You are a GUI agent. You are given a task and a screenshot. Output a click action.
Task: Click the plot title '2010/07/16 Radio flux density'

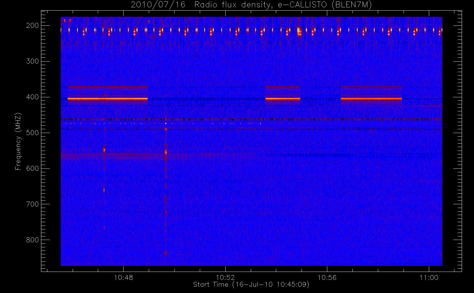click(x=251, y=5)
